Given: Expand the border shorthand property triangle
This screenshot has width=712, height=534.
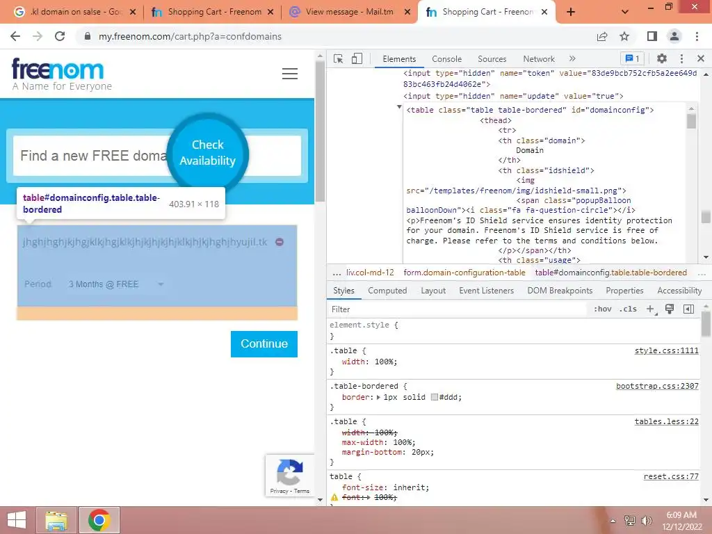Looking at the screenshot, I should coord(378,397).
